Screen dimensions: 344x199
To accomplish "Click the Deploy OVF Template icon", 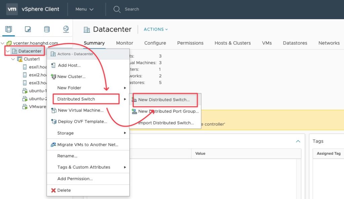I will (53, 121).
